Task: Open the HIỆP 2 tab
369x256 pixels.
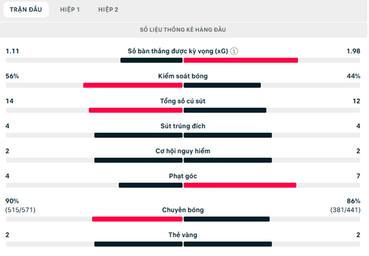Action: tap(109, 9)
